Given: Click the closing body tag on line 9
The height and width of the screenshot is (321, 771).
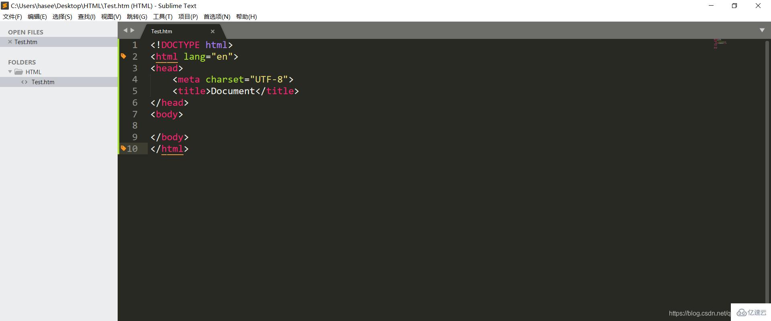Looking at the screenshot, I should click(169, 137).
